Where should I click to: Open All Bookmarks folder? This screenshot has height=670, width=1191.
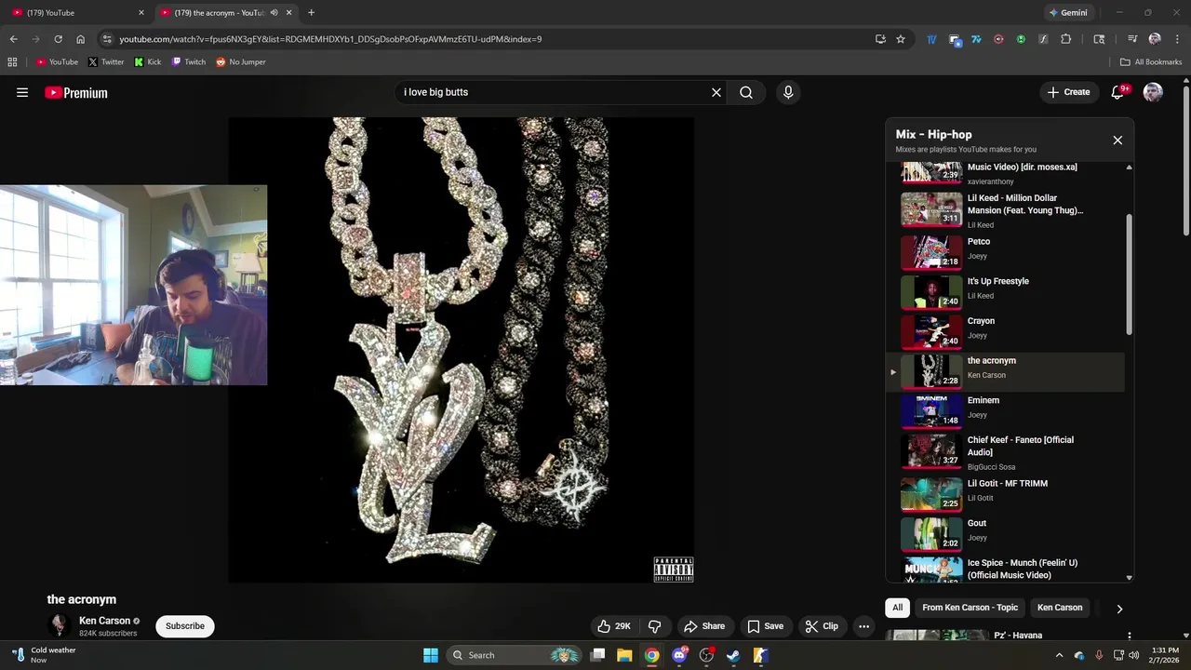click(1151, 62)
